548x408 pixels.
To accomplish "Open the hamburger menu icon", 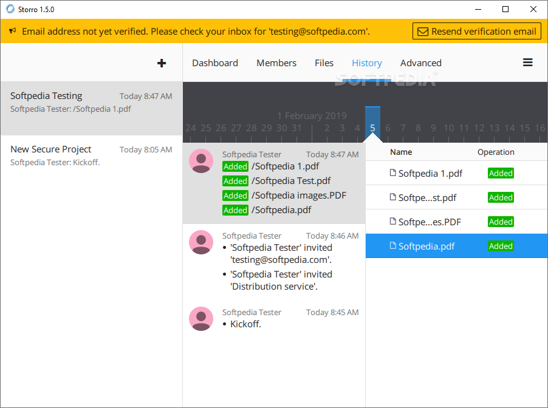I will click(x=527, y=63).
